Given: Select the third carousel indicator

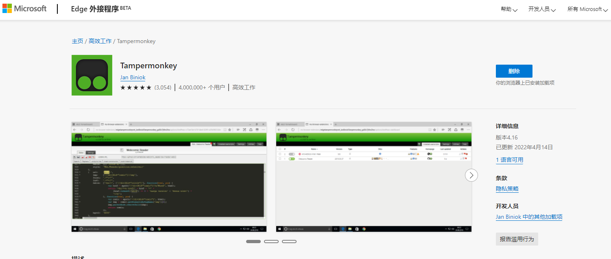Looking at the screenshot, I should point(289,242).
